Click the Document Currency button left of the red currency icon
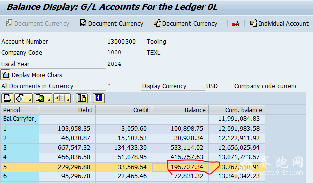313x183 pixels. [185, 23]
